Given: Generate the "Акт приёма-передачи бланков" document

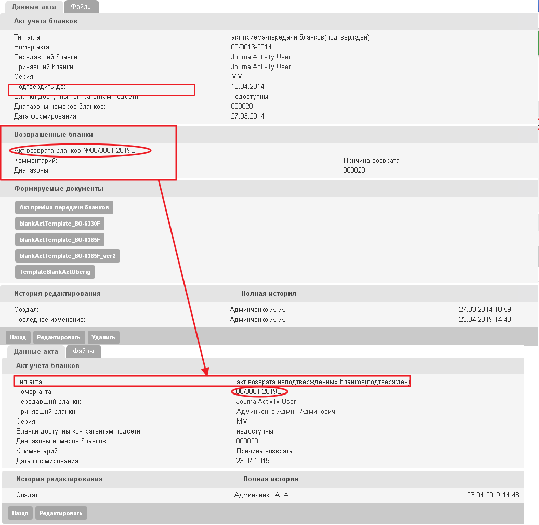Looking at the screenshot, I should [64, 207].
